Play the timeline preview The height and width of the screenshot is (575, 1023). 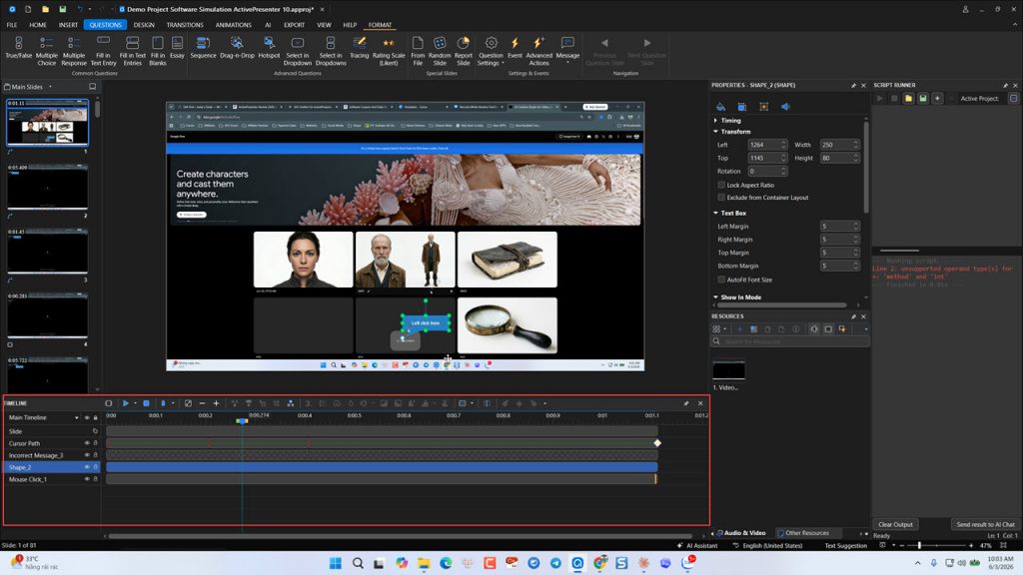coord(125,403)
